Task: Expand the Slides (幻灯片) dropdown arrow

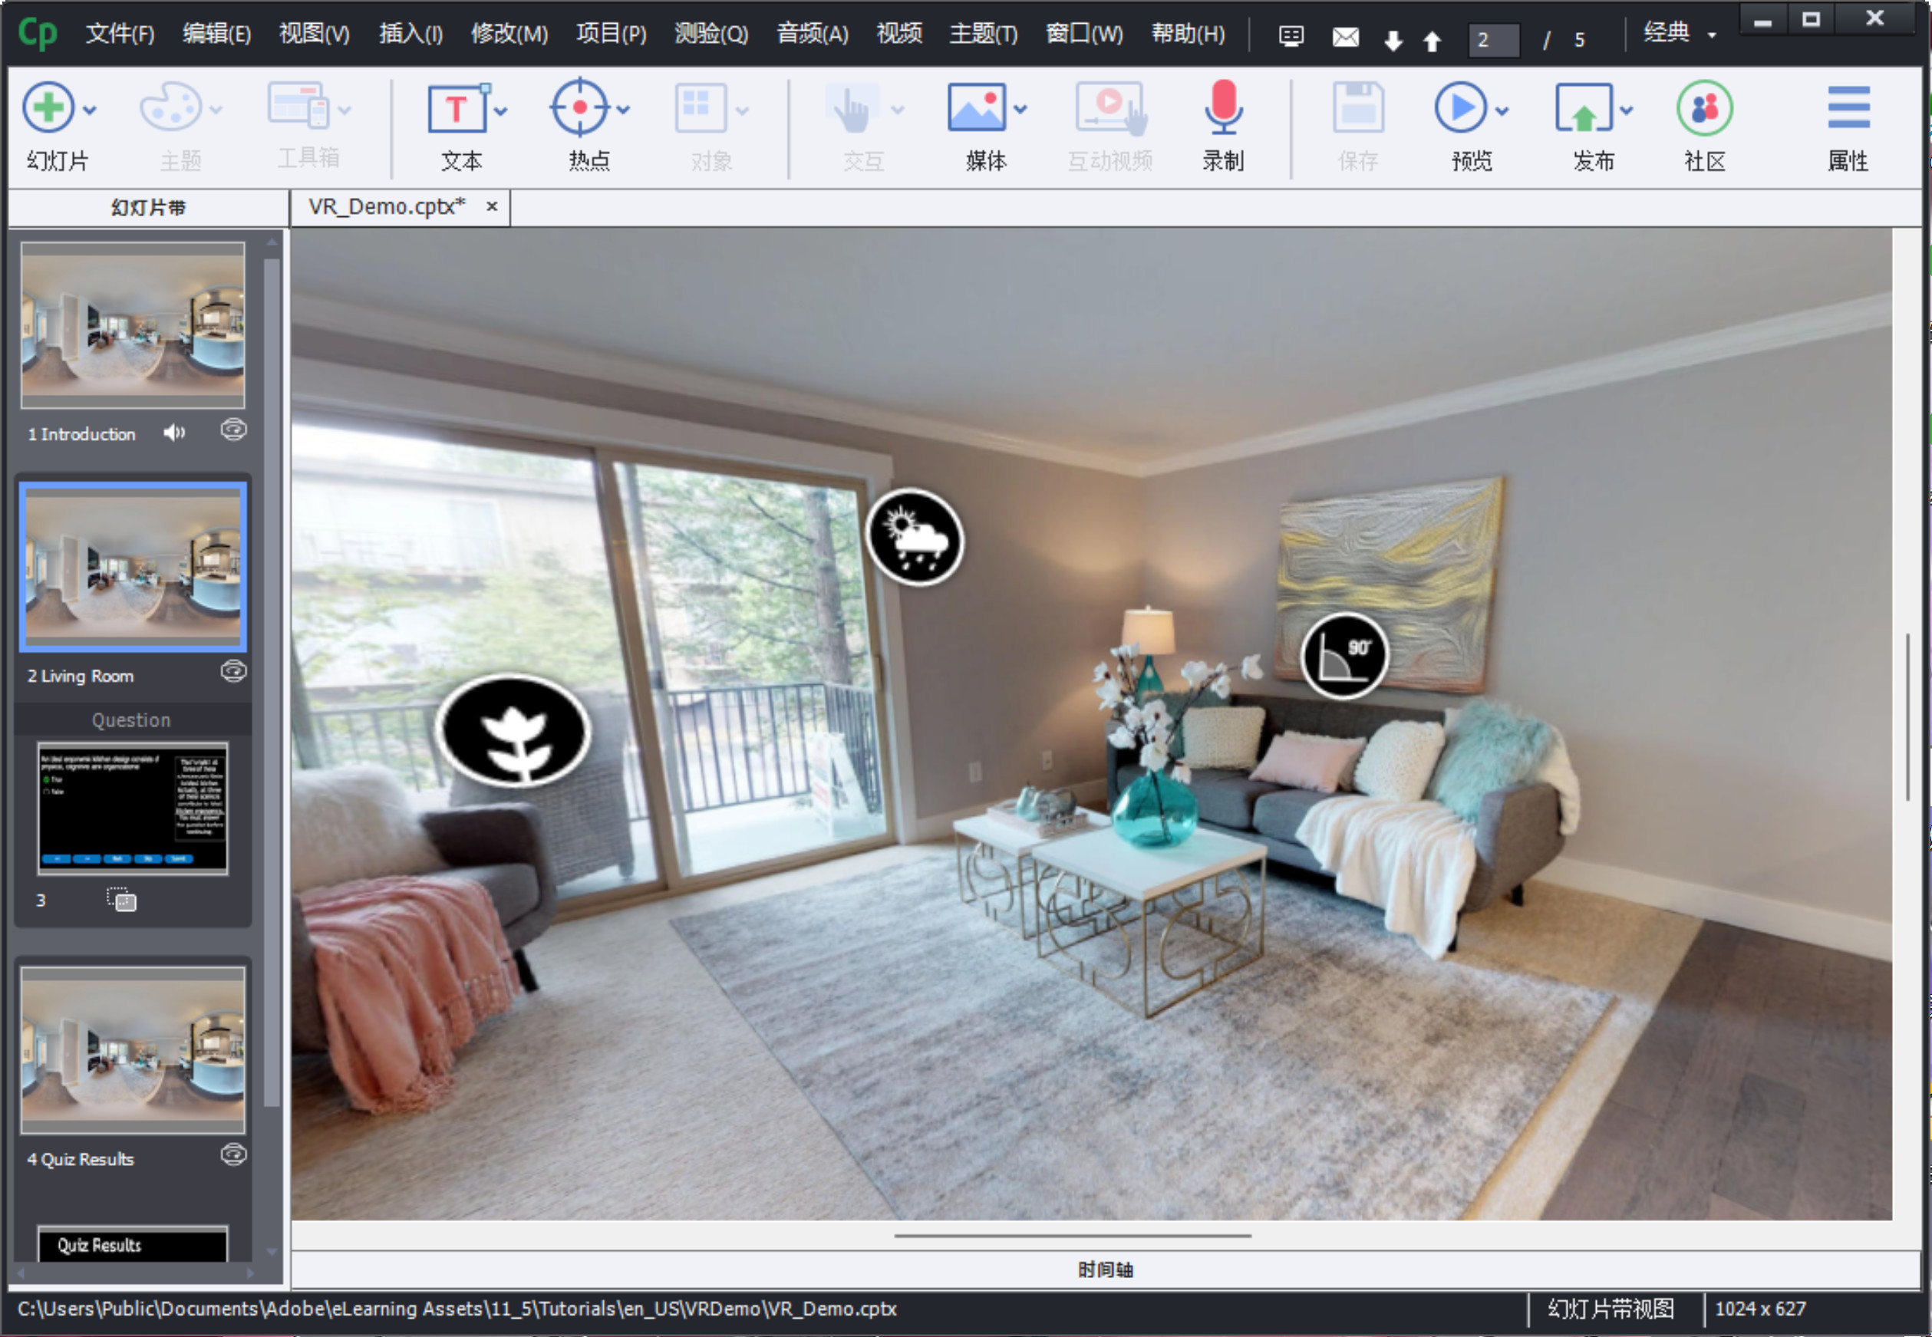Action: click(x=91, y=110)
